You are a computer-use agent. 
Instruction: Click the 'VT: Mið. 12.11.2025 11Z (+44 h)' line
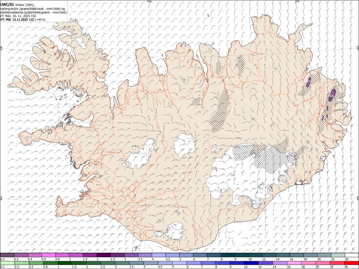tap(23, 20)
